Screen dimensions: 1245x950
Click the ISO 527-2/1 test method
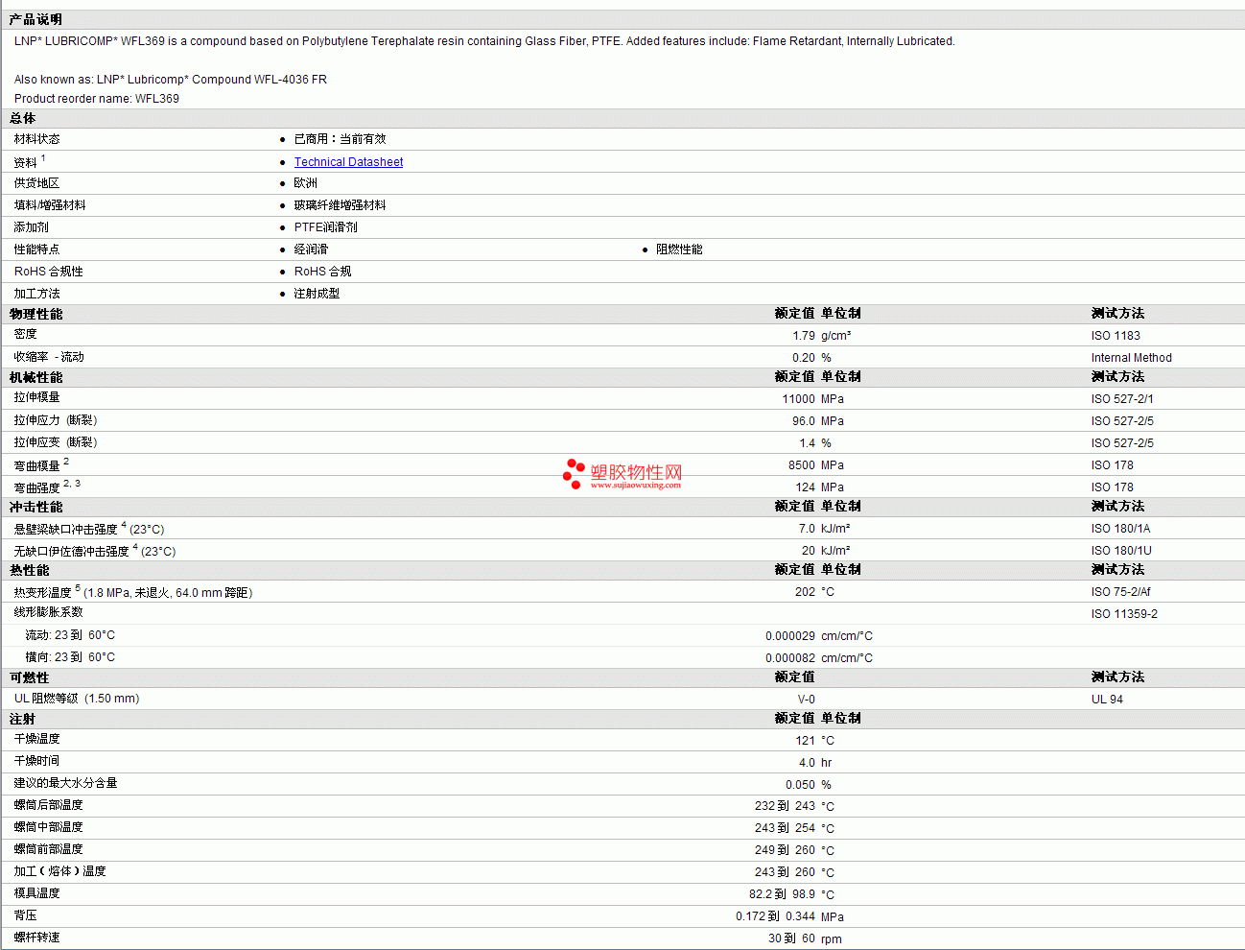click(x=1122, y=399)
